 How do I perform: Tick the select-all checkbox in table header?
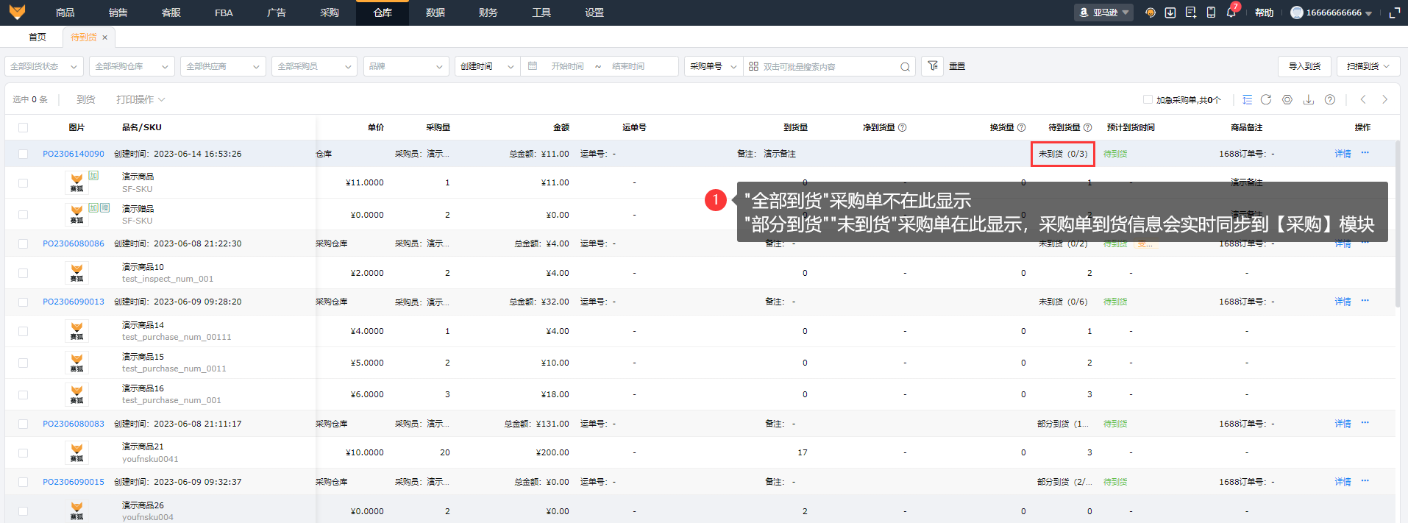pos(24,127)
